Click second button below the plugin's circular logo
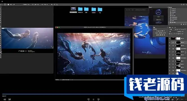Viewport: 187px width, 101px height. click(x=159, y=20)
